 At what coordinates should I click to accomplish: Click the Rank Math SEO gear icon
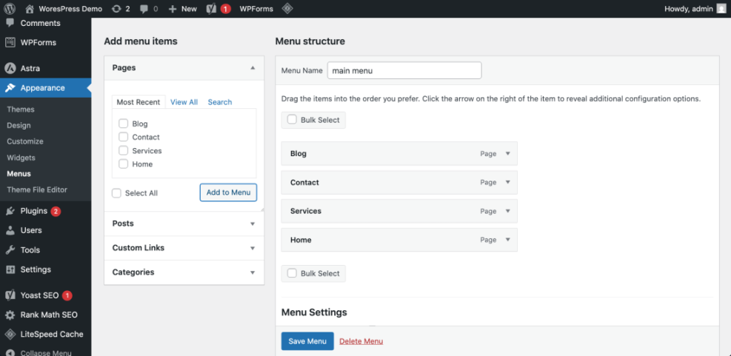click(10, 315)
